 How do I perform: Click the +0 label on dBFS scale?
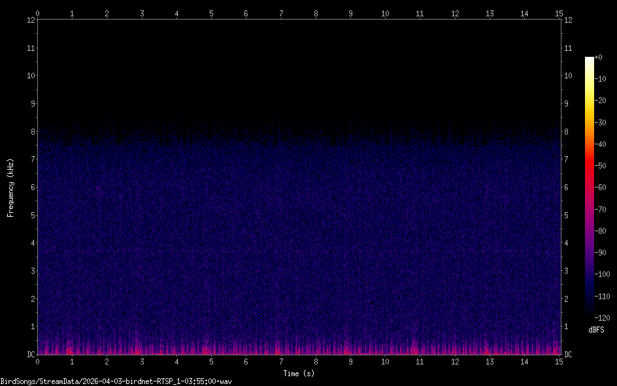[x=599, y=57]
